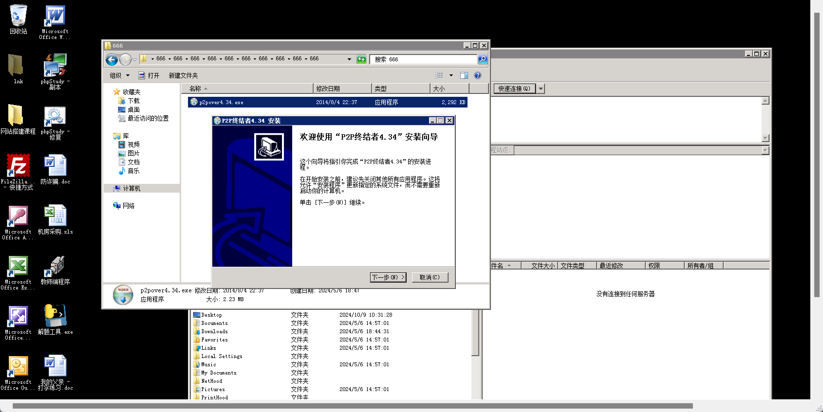Open 网站搭建课程 folder on desktop

pos(18,119)
